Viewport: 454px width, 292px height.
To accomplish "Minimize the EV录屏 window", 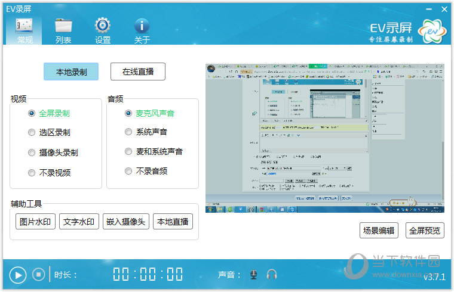I will [429, 10].
